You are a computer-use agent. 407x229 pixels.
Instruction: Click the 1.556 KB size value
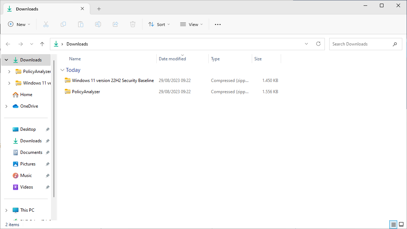coord(270,91)
